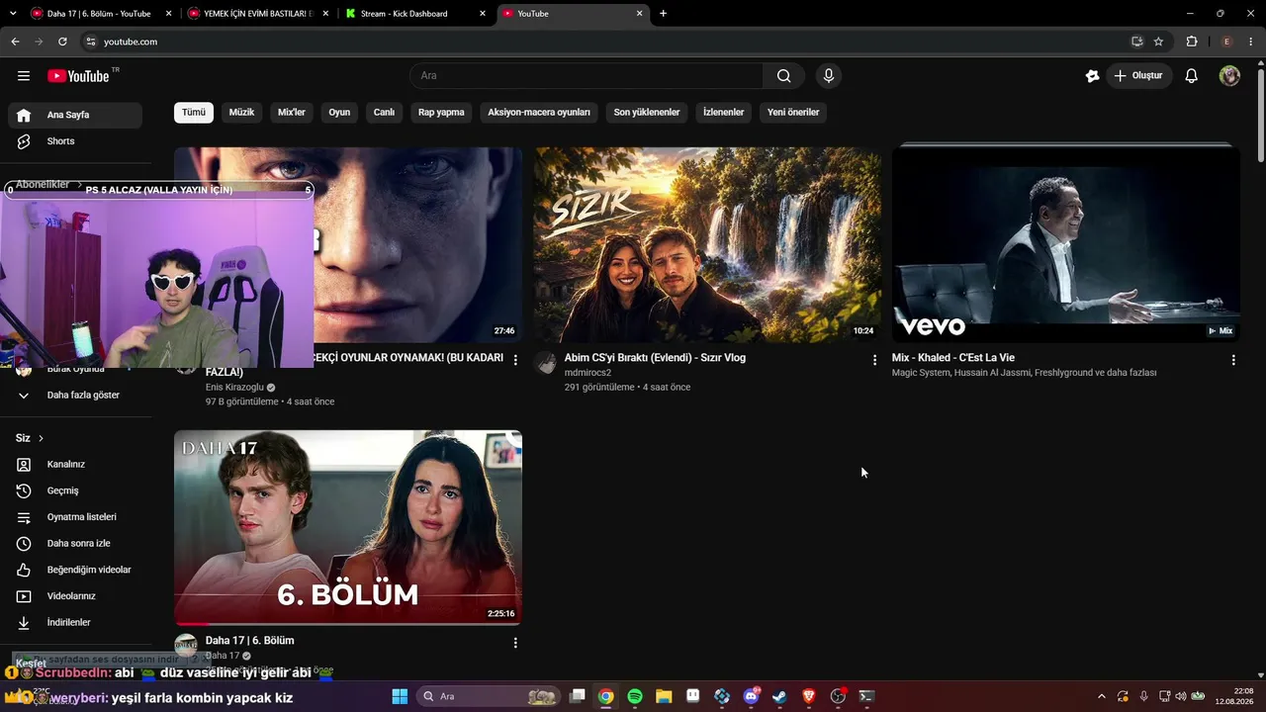Open more options for Enis Kirazoglu video
The image size is (1266, 712).
point(515,360)
